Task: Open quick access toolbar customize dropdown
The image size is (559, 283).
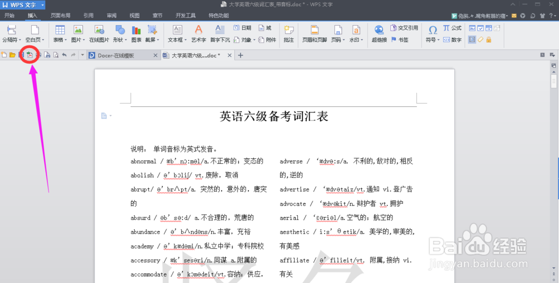Action: 82,55
